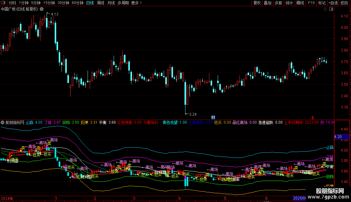Click the 止赢: 4.05 indicator value

pyautogui.click(x=34, y=122)
